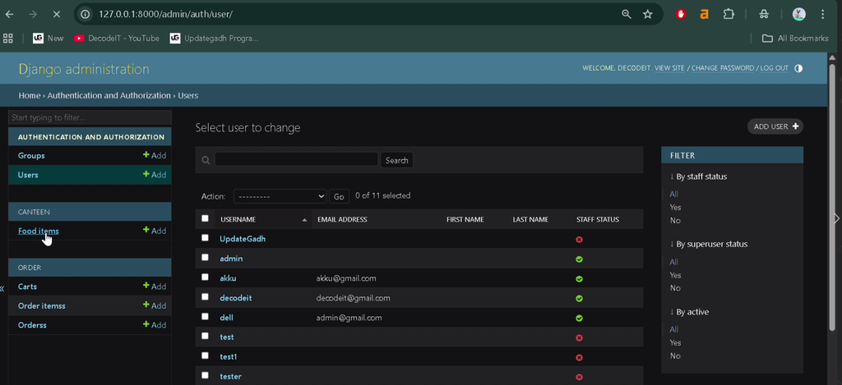Check the decodeit row checkbox
The height and width of the screenshot is (385, 842).
tap(205, 296)
